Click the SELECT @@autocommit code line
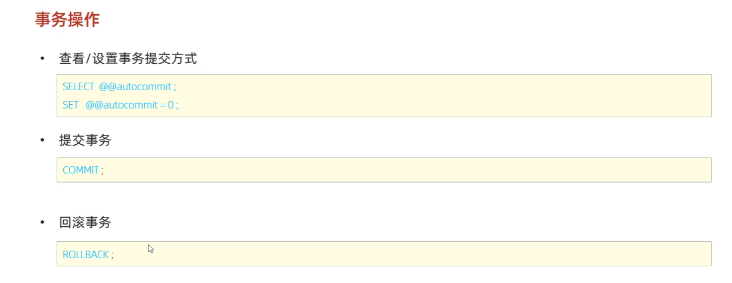 119,86
